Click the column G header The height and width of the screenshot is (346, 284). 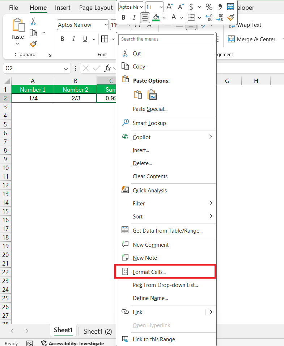pyautogui.click(x=227, y=81)
